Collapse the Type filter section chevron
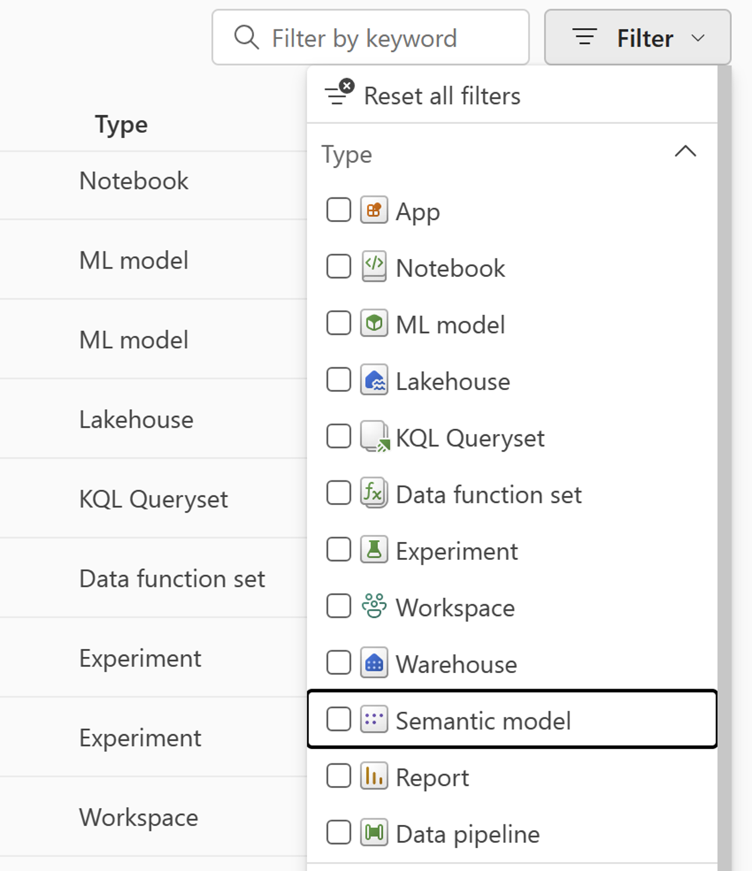The width and height of the screenshot is (752, 871). (x=686, y=151)
